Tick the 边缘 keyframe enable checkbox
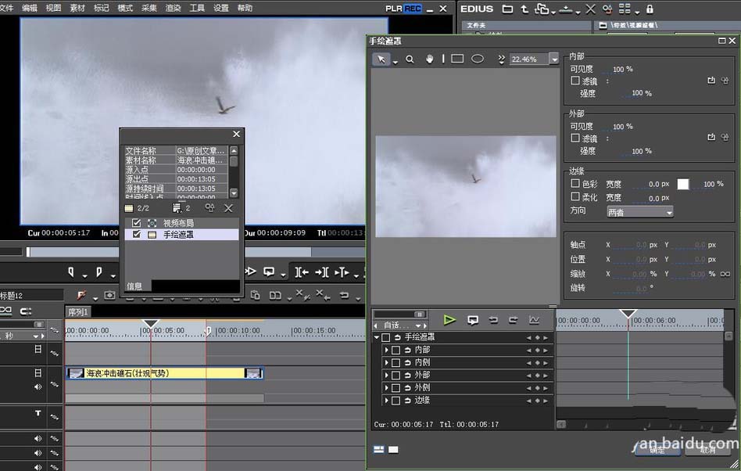The width and height of the screenshot is (741, 471). (396, 401)
